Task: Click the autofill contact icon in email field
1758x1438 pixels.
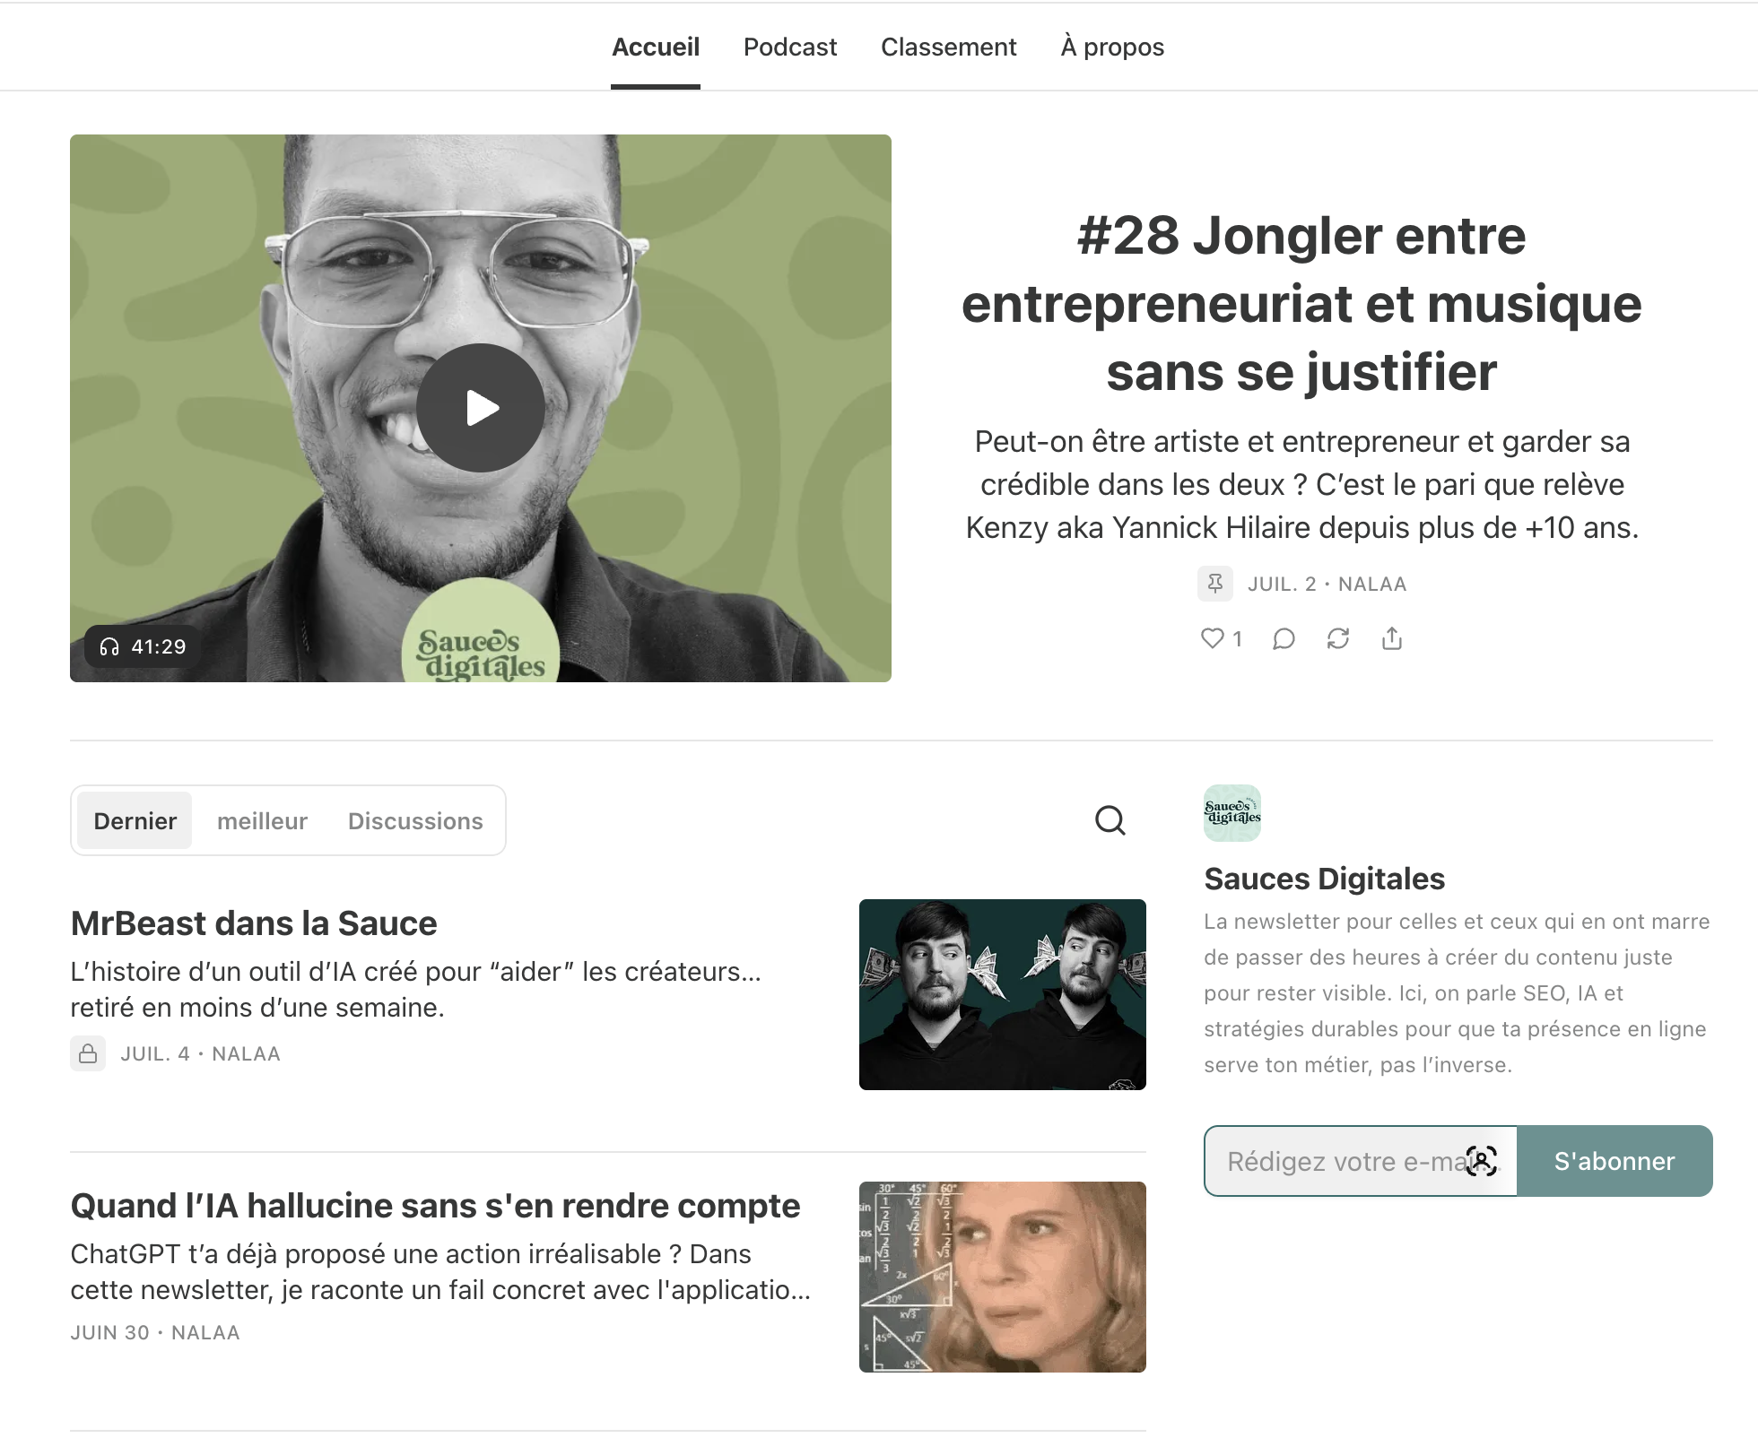Action: (x=1481, y=1161)
